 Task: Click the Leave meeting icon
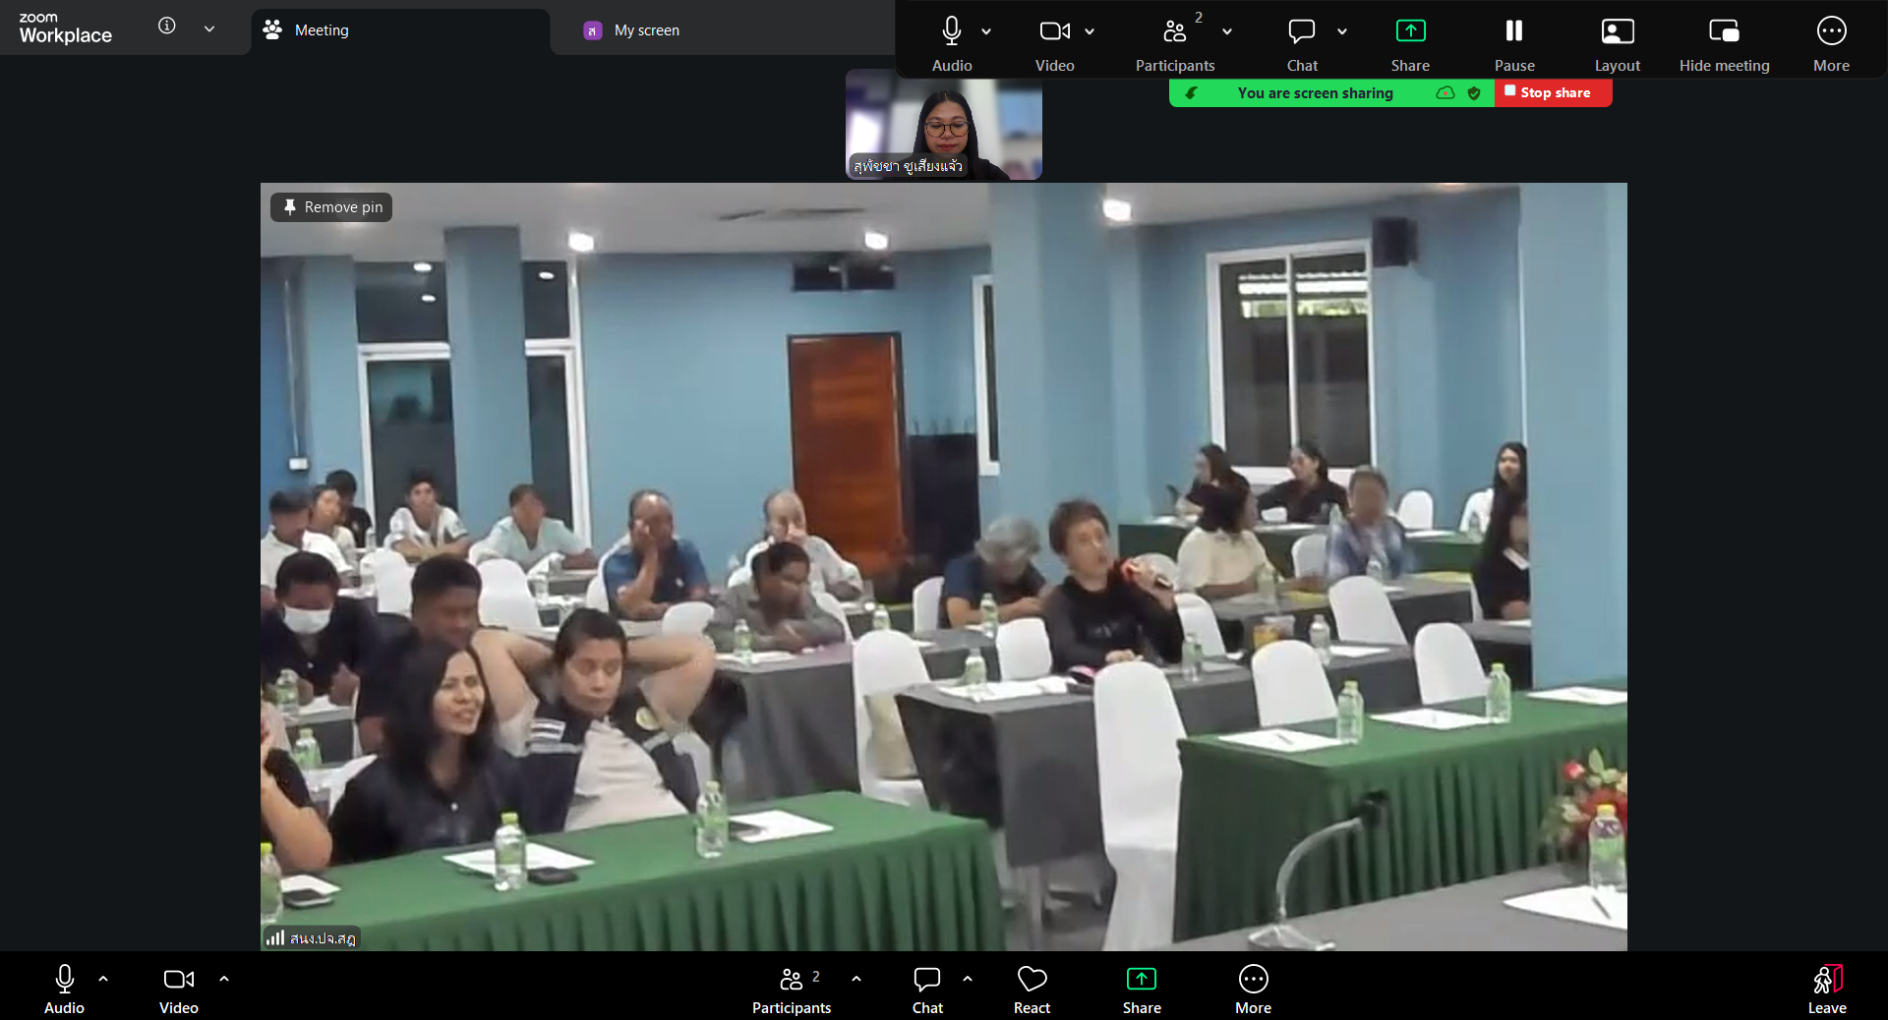coord(1826,989)
